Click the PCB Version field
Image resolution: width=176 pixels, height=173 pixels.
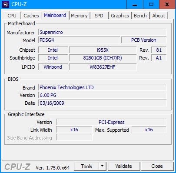click(144, 40)
